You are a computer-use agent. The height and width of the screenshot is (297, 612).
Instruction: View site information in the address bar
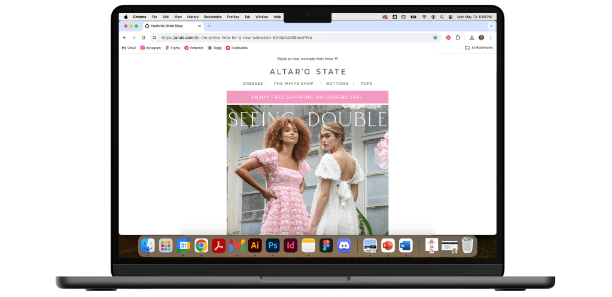pyautogui.click(x=154, y=38)
